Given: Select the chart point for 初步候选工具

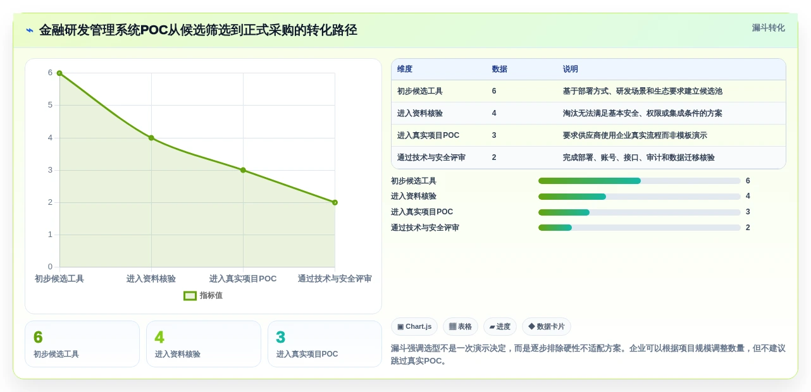Looking at the screenshot, I should (x=59, y=73).
